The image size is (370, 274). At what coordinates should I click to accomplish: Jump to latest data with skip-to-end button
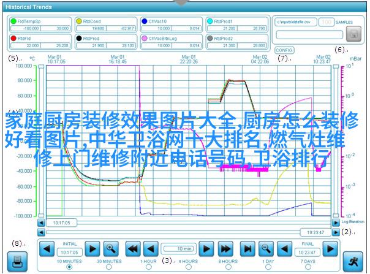point(247,248)
